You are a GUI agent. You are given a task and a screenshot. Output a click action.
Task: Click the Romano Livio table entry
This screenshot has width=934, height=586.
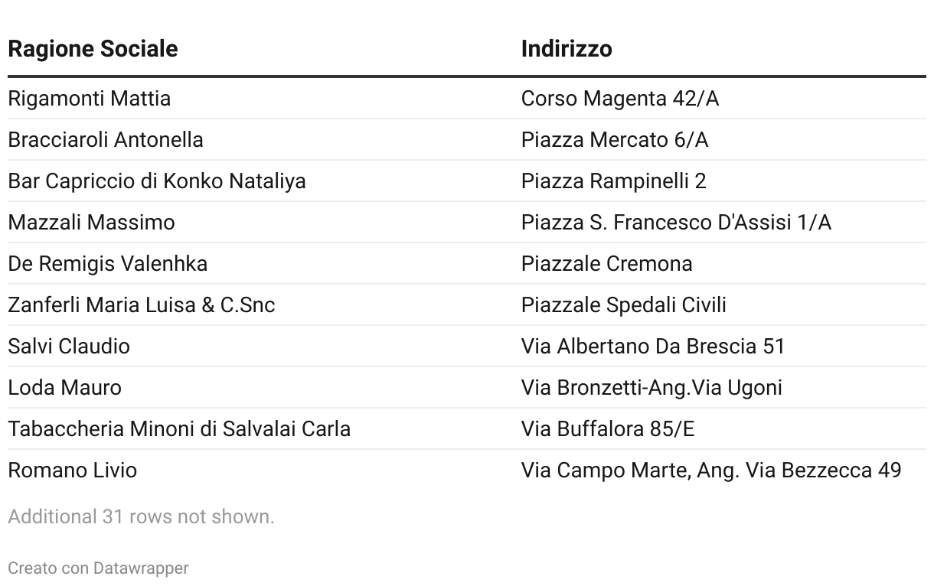click(73, 470)
